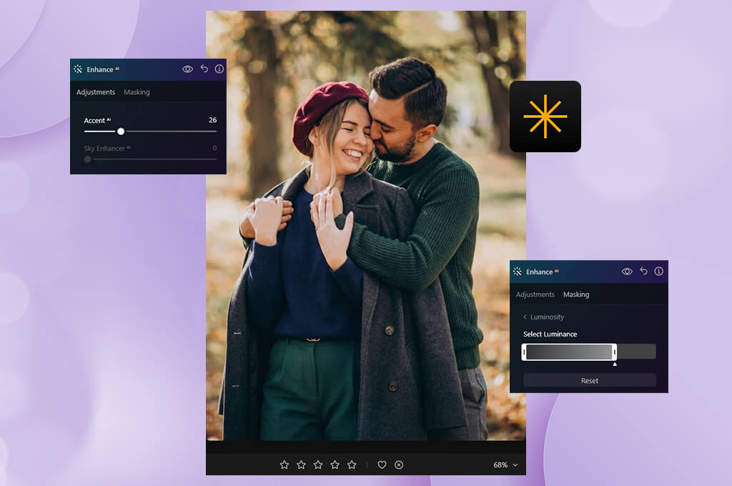Toggle eye visibility in upper Enhance panel

(187, 69)
